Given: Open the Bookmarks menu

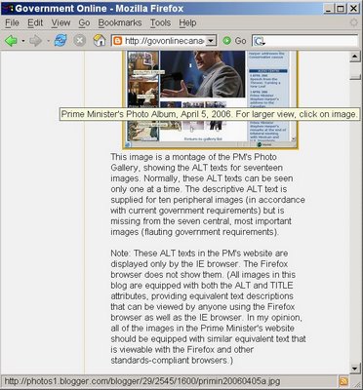Looking at the screenshot, I should point(120,22).
